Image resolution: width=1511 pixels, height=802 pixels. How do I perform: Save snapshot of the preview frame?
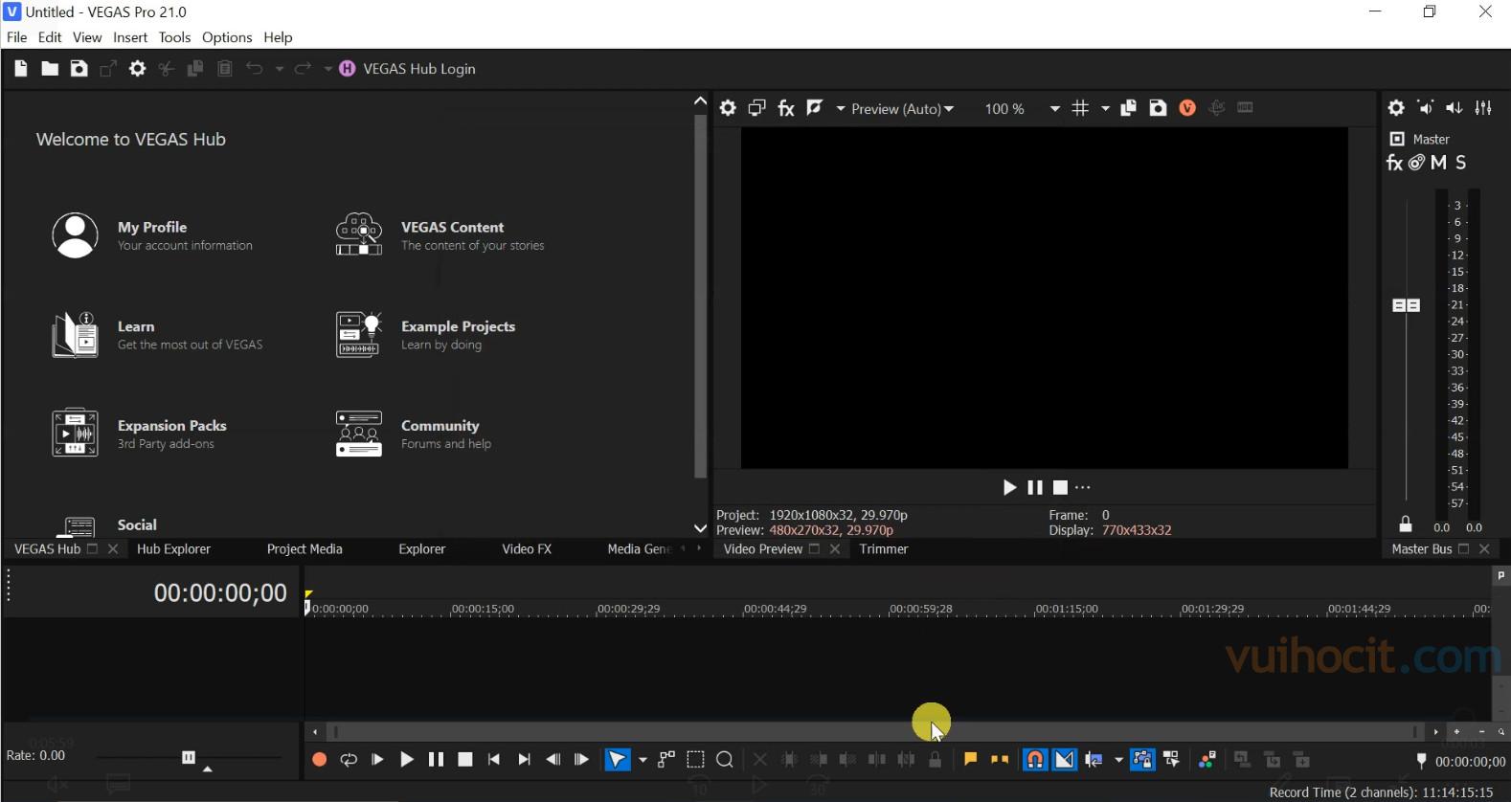click(1158, 108)
